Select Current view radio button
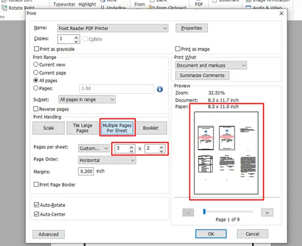Image resolution: width=302 pixels, height=246 pixels. 36,65
